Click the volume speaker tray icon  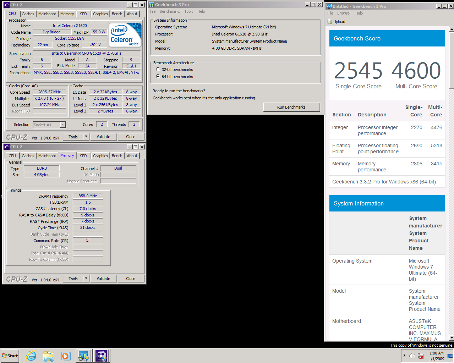tap(412, 356)
